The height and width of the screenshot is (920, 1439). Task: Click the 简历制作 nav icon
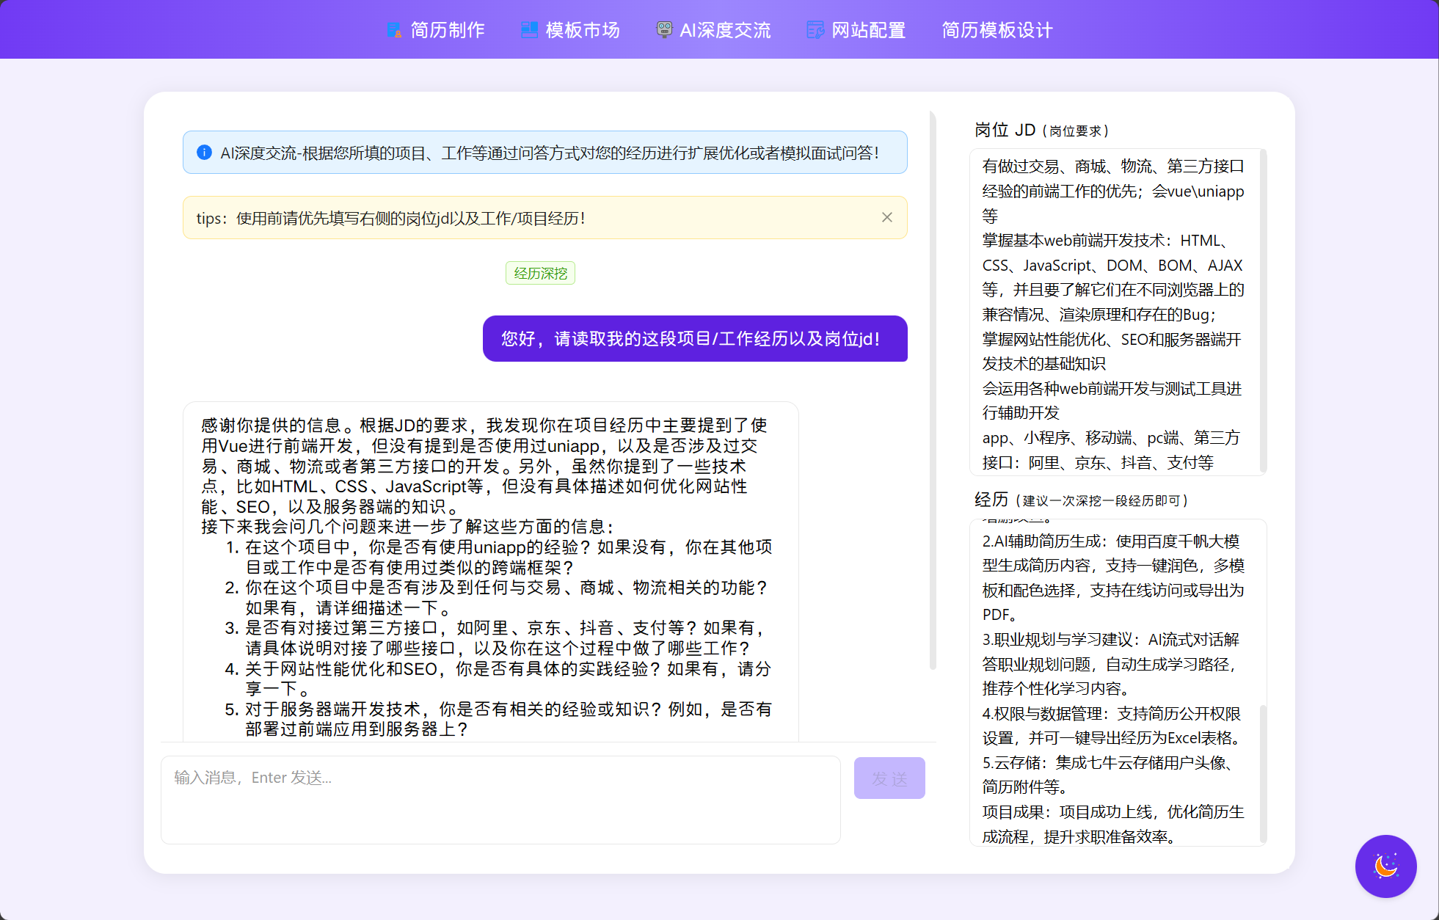coord(394,30)
